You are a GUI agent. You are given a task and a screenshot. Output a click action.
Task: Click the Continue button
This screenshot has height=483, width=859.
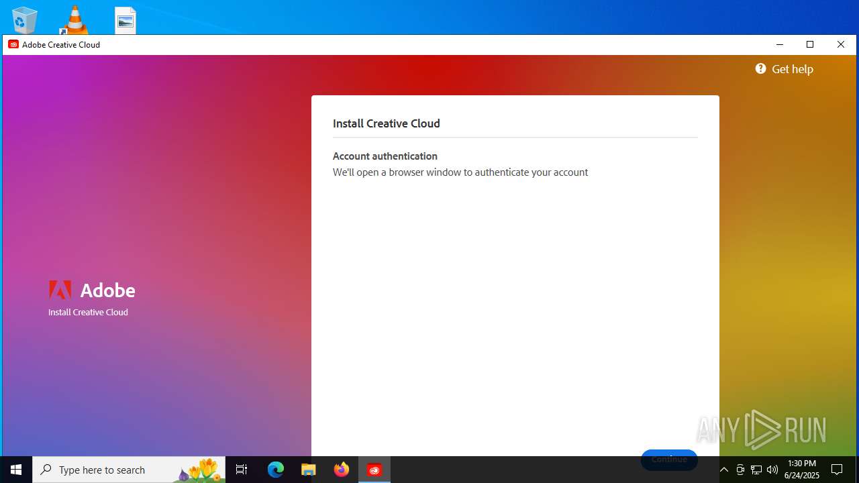pyautogui.click(x=669, y=460)
